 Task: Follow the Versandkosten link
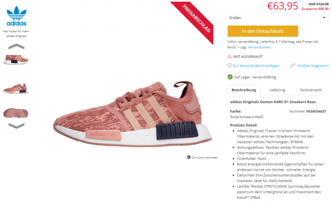click(x=259, y=47)
